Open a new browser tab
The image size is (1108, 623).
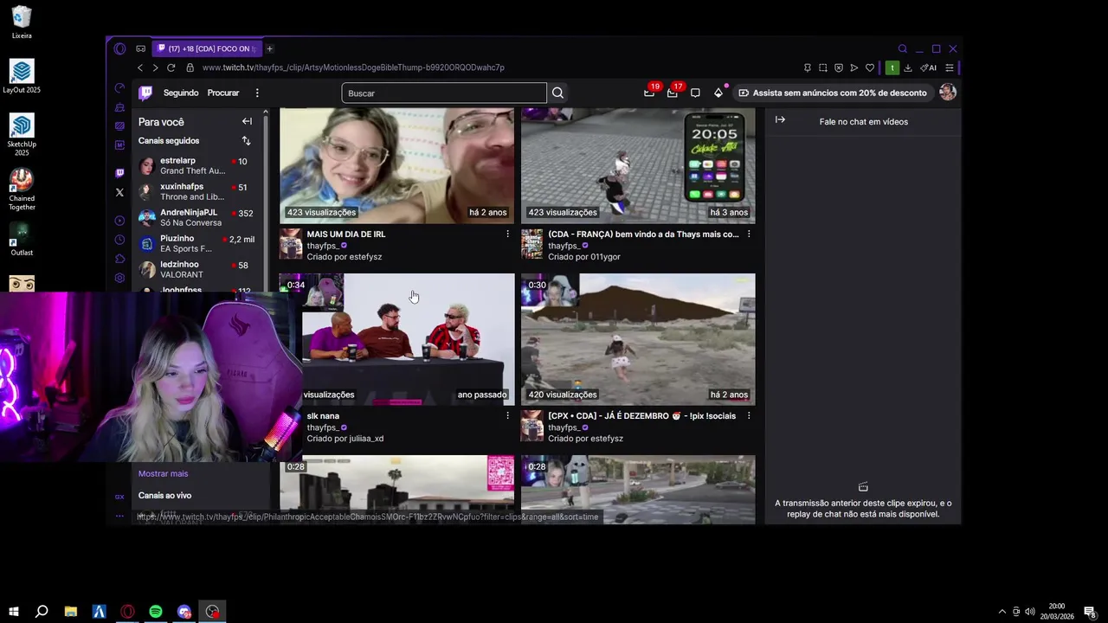(x=269, y=48)
